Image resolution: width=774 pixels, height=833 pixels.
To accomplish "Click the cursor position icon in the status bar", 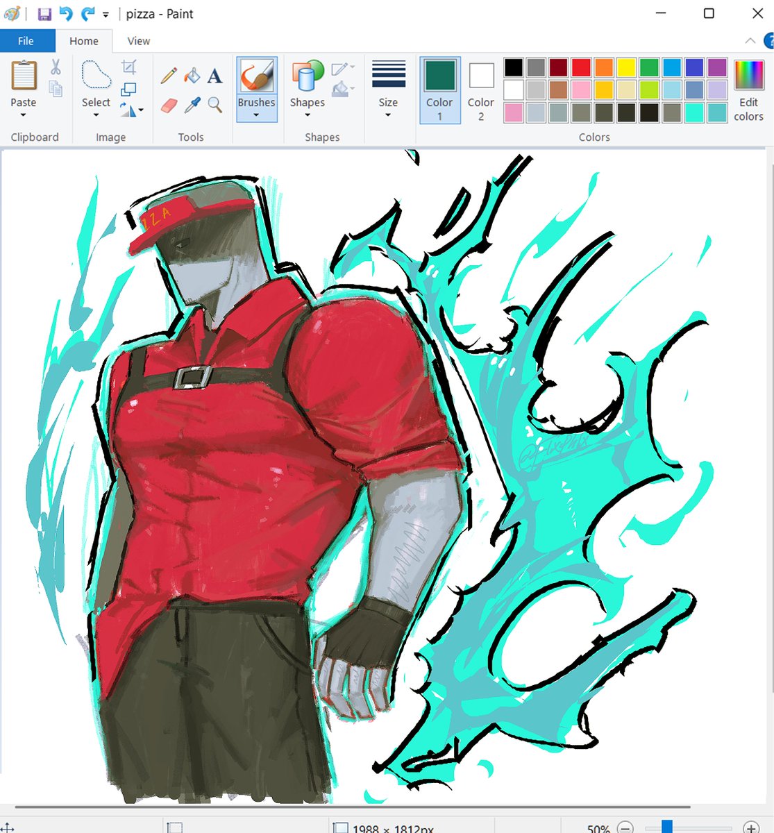I will tap(7, 828).
